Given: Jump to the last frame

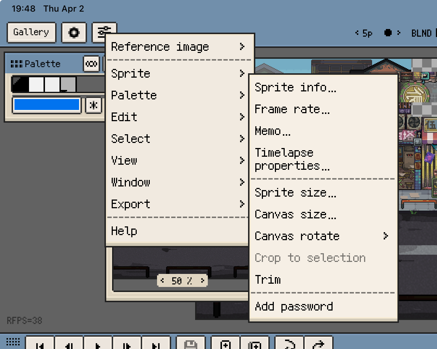Looking at the screenshot, I should tap(156, 345).
